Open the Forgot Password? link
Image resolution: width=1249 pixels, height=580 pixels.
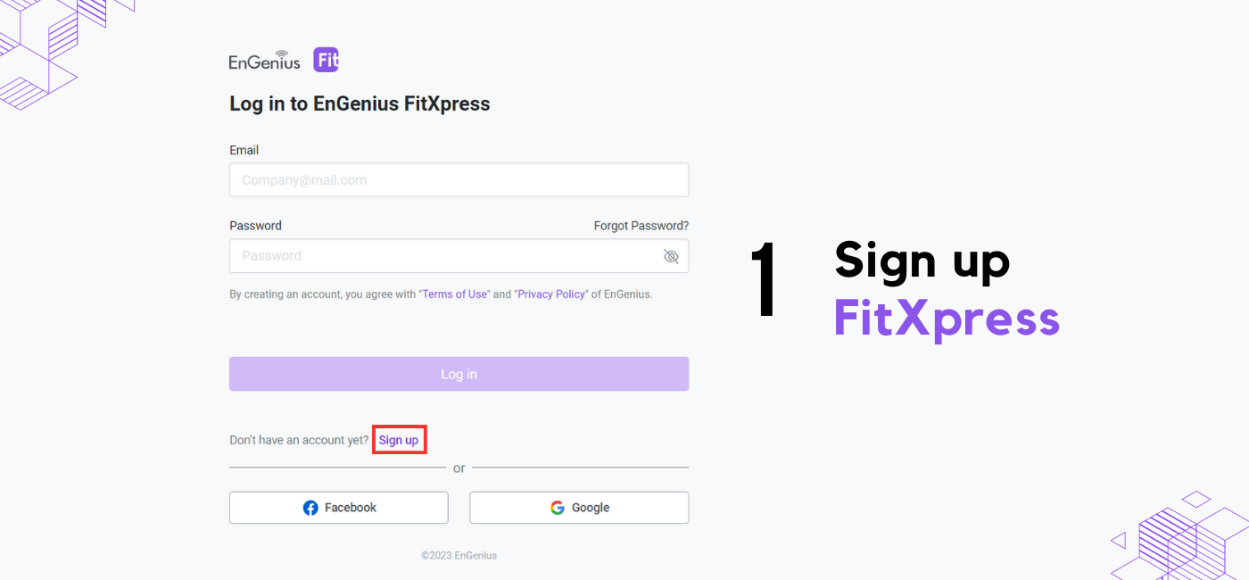(641, 226)
